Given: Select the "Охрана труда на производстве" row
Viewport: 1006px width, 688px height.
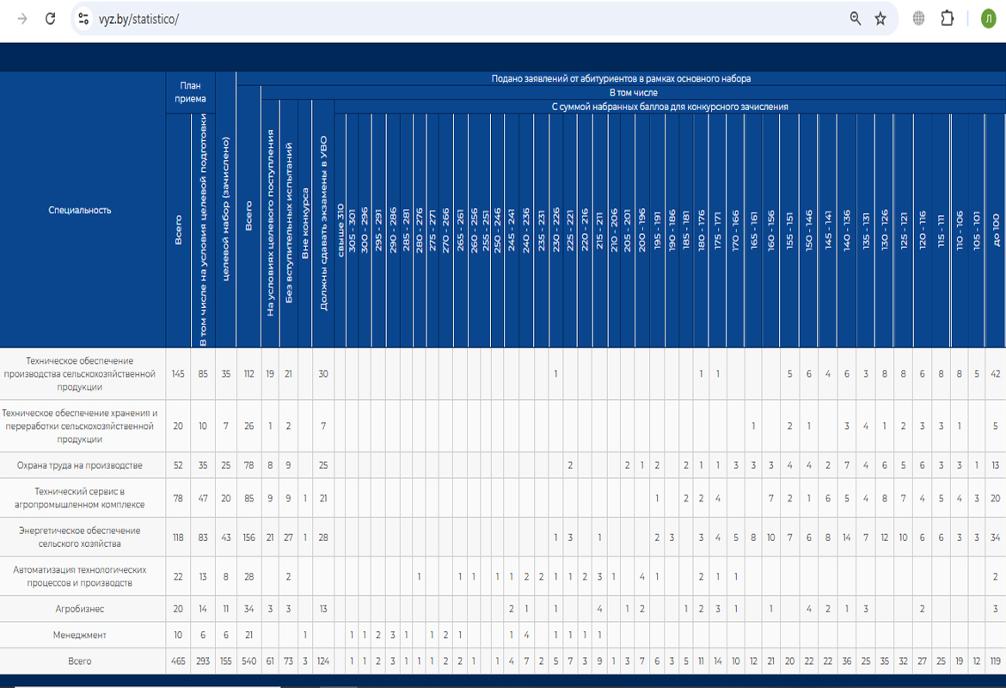Looking at the screenshot, I should [x=80, y=465].
